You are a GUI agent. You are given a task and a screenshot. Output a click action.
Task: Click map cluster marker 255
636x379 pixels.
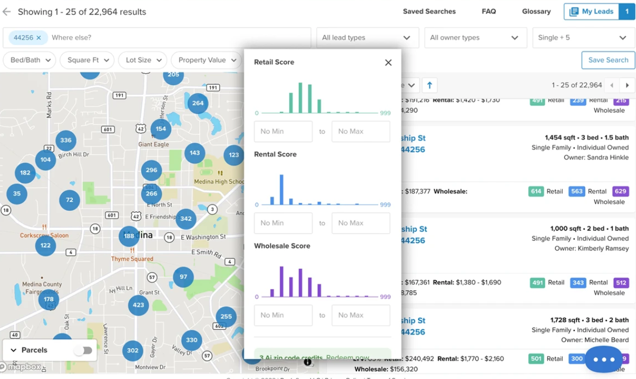226,316
